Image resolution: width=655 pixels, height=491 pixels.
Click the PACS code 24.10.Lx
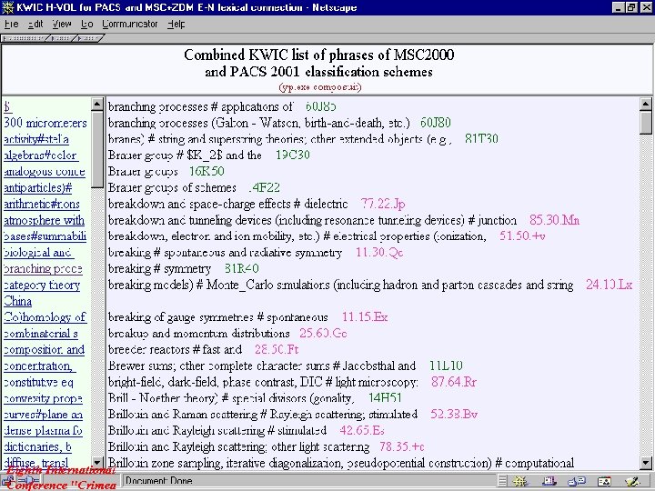coord(609,286)
